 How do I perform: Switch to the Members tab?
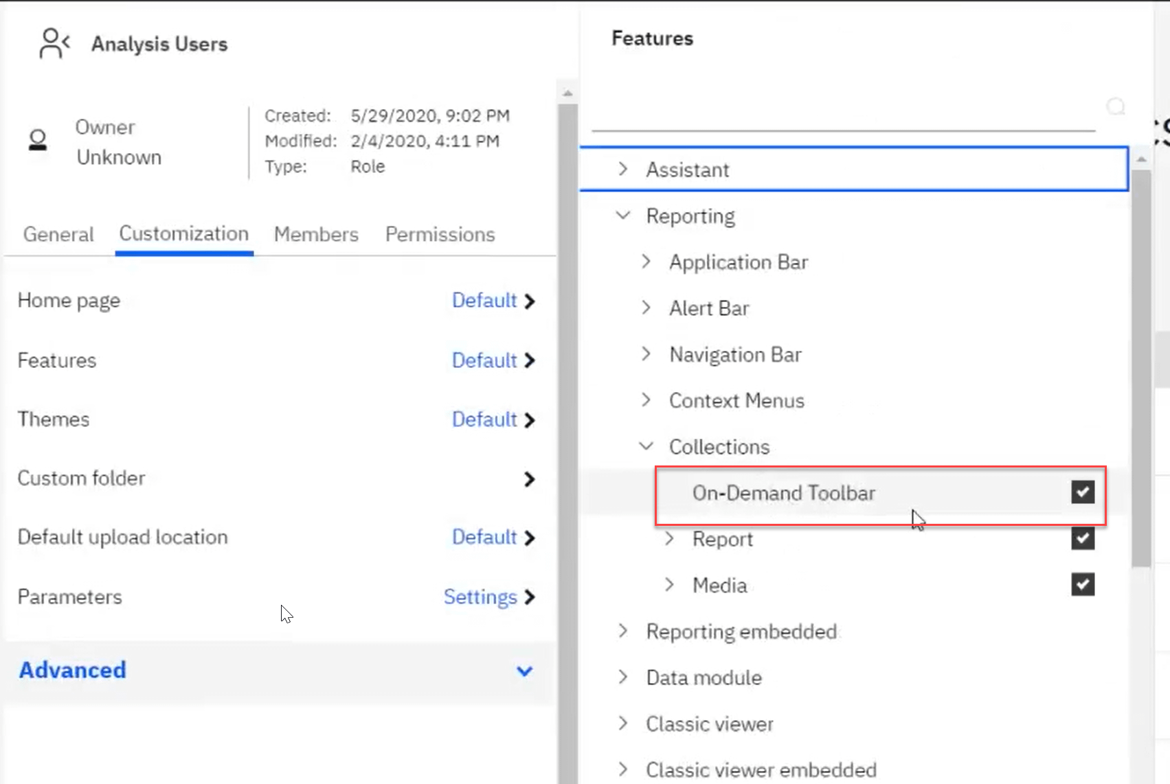(316, 234)
